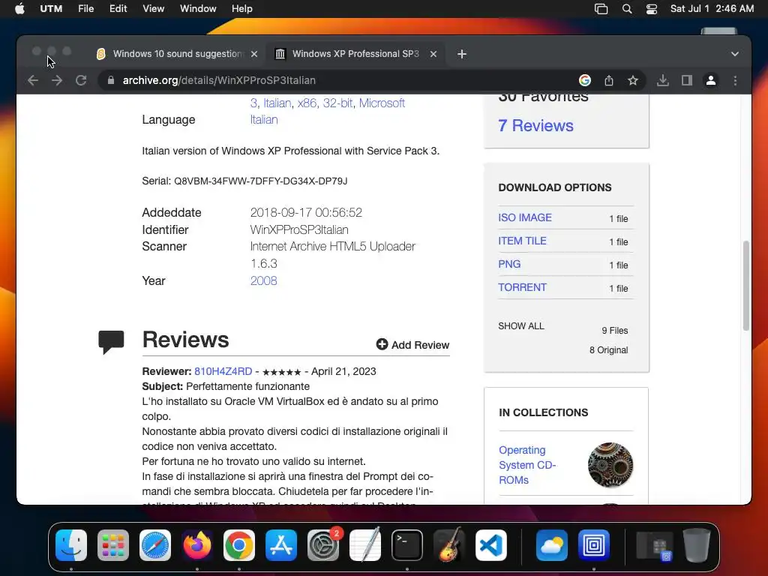Screen dimensions: 768x576
Task: Click SHOW ALL download files
Action: tap(521, 326)
